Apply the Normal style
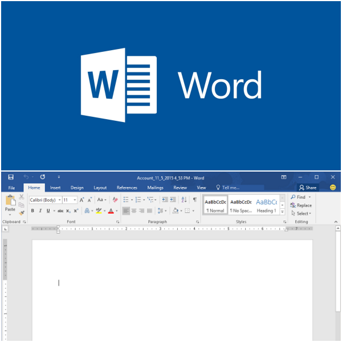342x342 pixels. 215,205
